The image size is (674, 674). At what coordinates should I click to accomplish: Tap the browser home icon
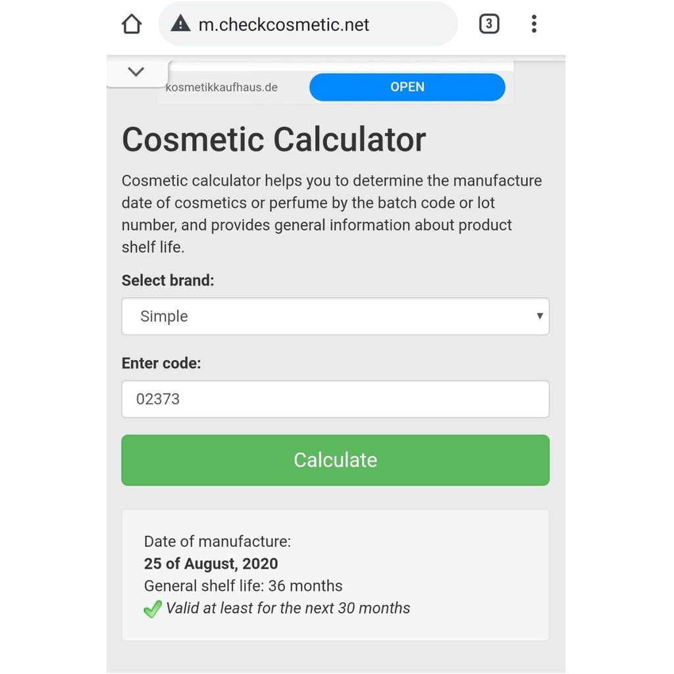point(132,24)
